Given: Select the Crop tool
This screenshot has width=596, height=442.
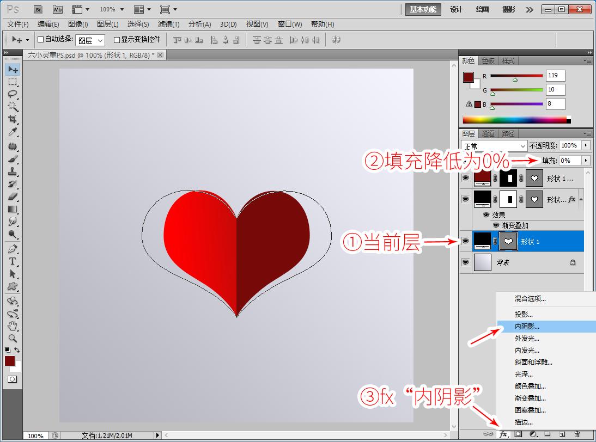Looking at the screenshot, I should [x=13, y=119].
